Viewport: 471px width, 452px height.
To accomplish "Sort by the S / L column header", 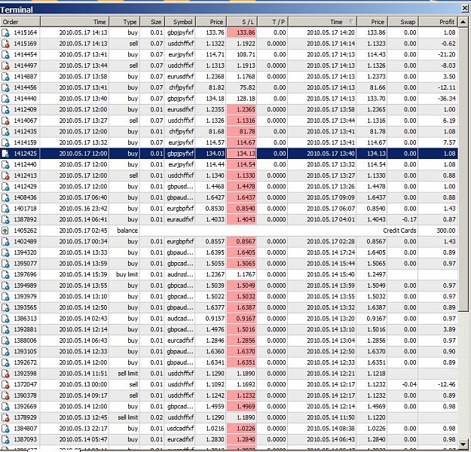I will 242,22.
